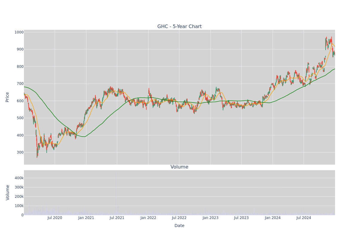Image resolution: width=359 pixels, height=239 pixels.
Task: Click the 800 price axis label
Action: (x=20, y=67)
